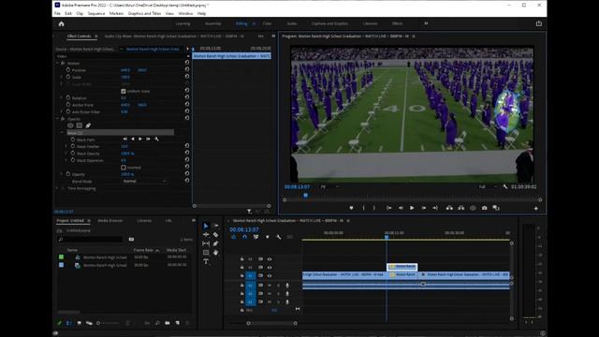Lock the top video track
This screenshot has width=599, height=337.
point(241,259)
